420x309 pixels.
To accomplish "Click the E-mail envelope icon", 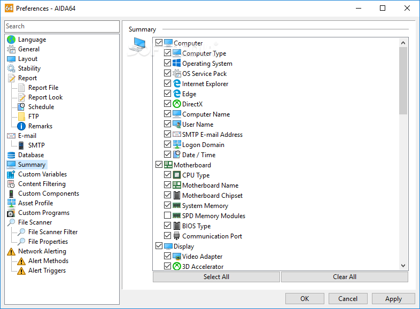I will [x=11, y=136].
